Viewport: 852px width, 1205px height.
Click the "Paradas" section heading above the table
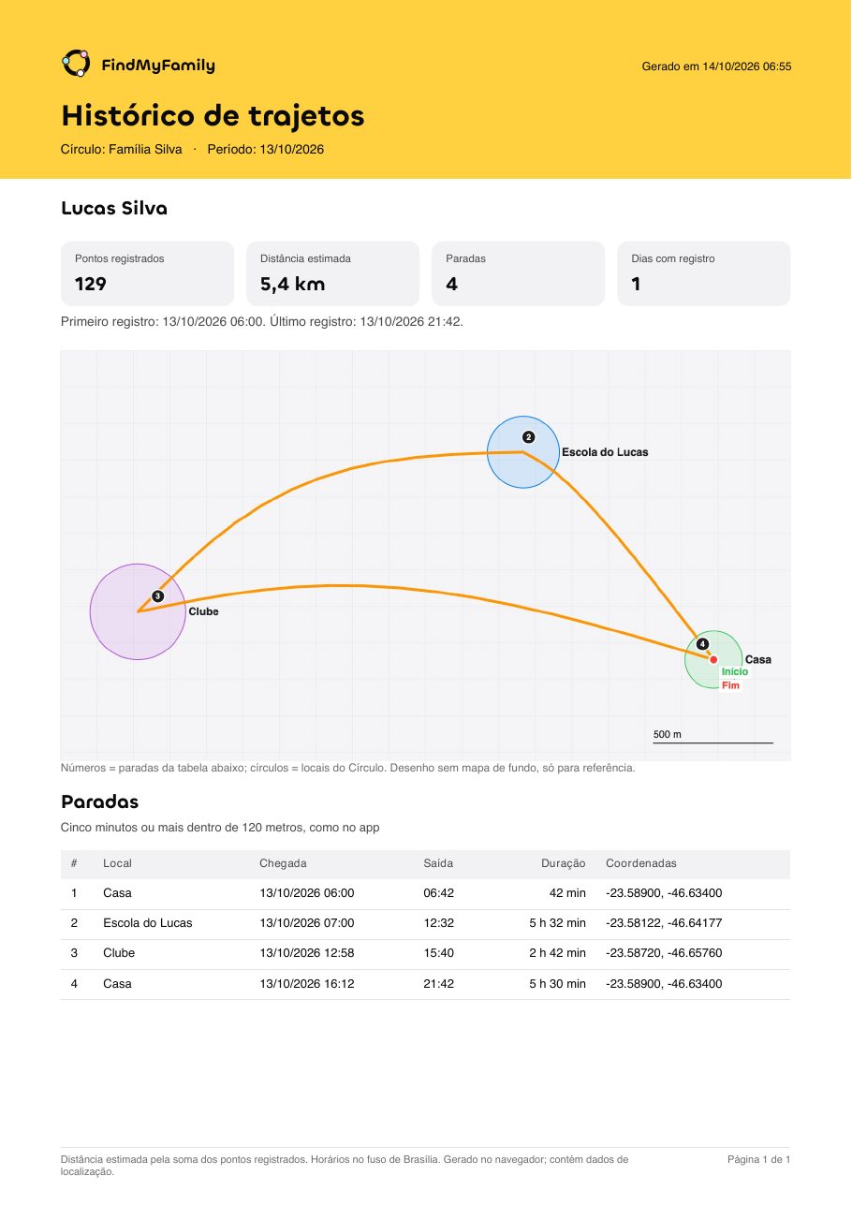click(100, 802)
